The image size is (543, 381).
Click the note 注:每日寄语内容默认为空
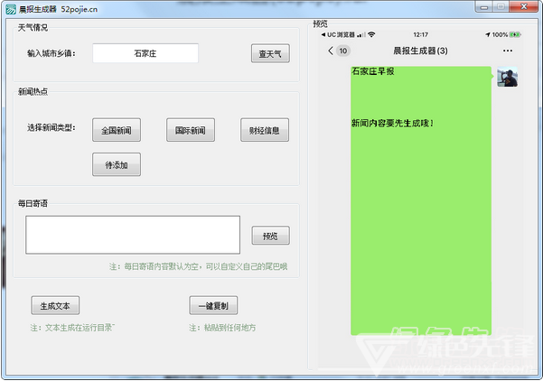[x=198, y=266]
